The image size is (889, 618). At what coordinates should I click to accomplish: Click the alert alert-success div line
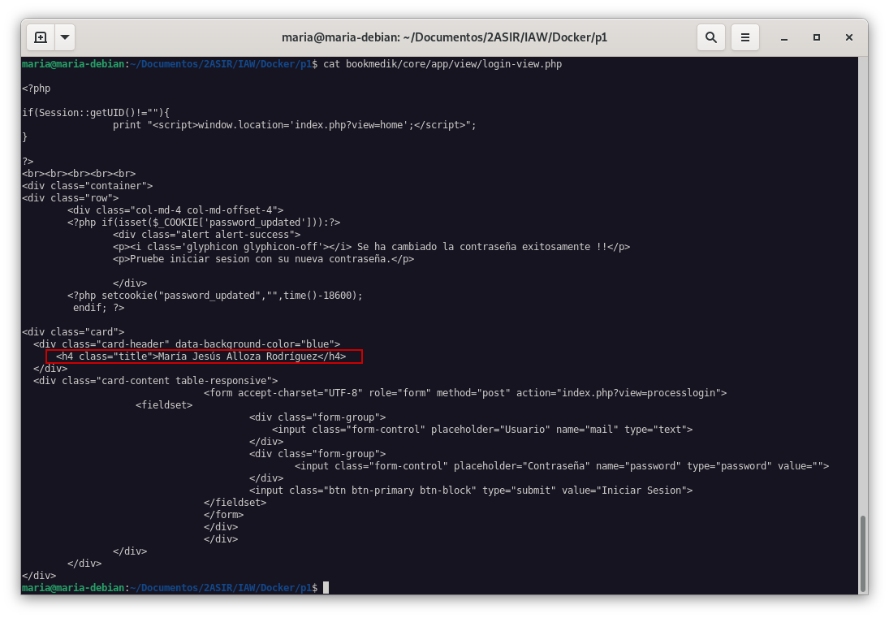point(207,235)
